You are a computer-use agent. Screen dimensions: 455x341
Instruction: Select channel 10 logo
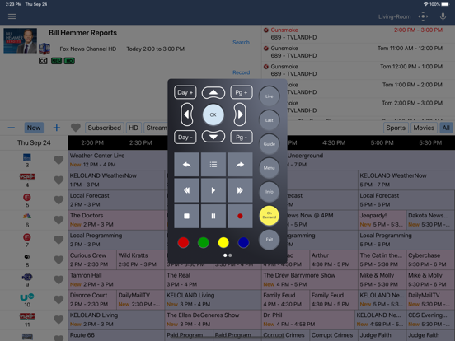pos(27,297)
